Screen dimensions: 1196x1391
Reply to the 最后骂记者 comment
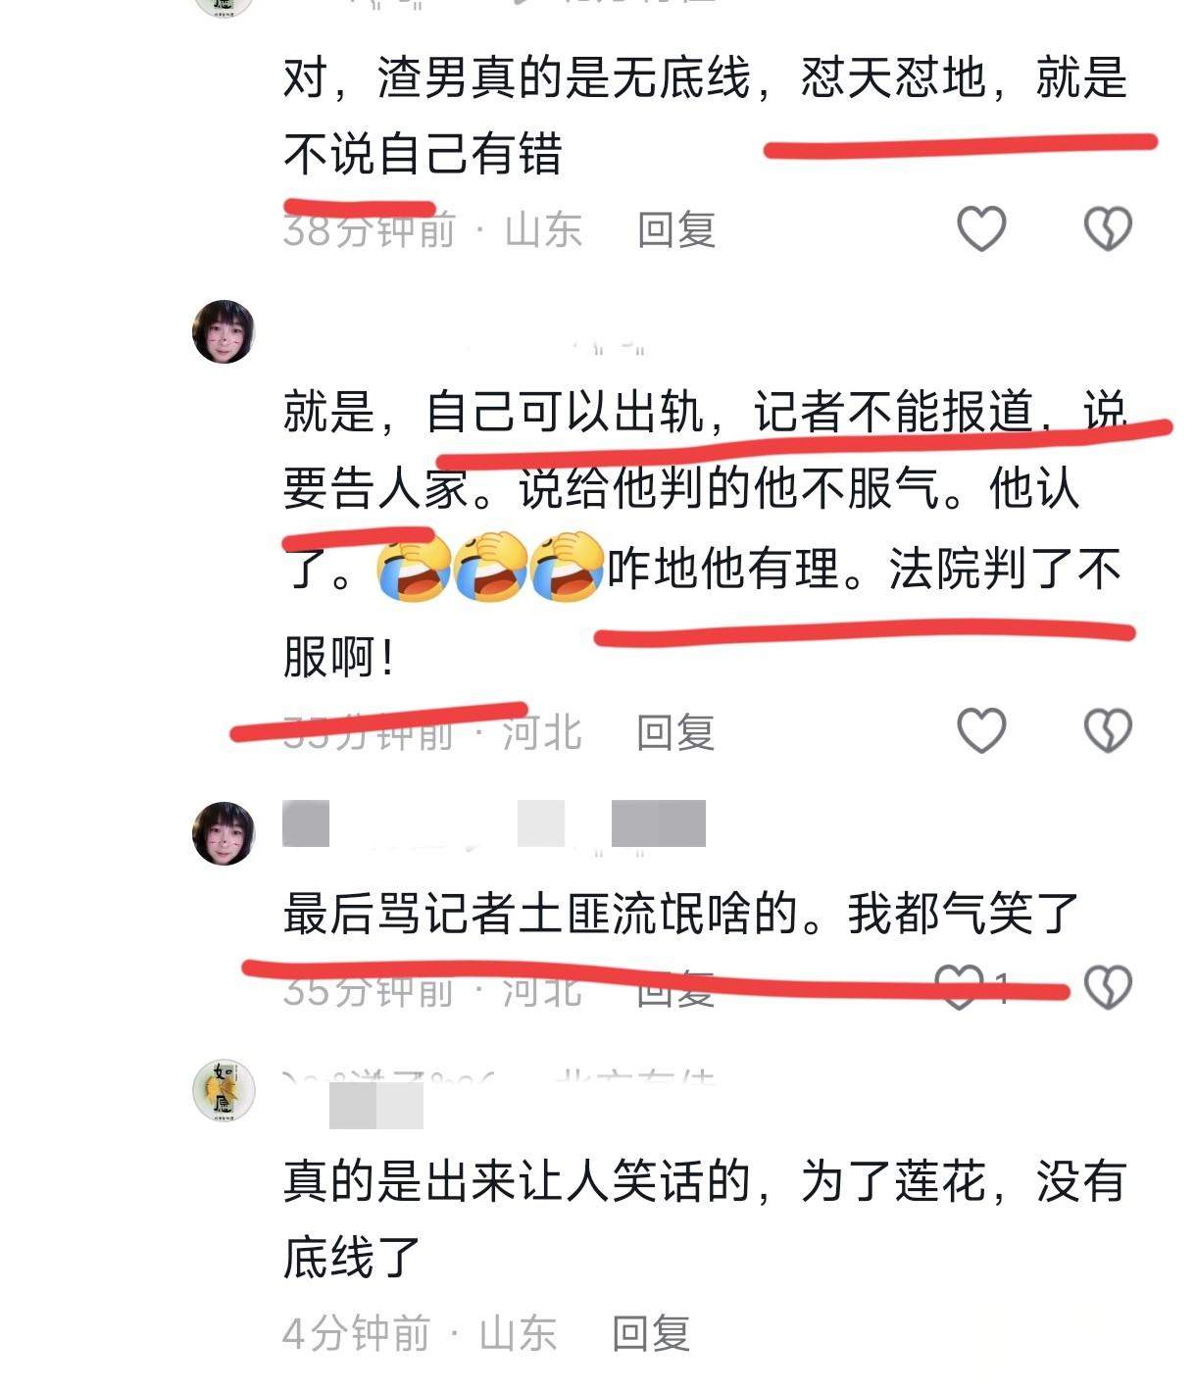(x=676, y=988)
